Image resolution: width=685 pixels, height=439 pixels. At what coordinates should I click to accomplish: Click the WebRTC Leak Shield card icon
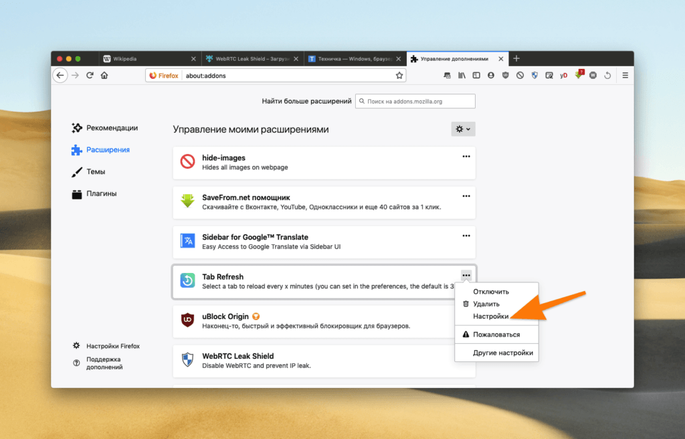tap(187, 360)
